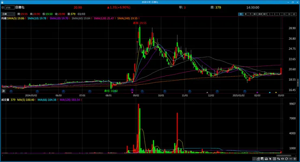Click the zoom-out minus icon in bottom toolbar

pyautogui.click(x=291, y=159)
